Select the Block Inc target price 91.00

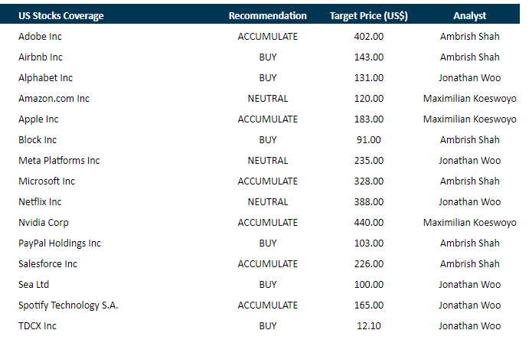click(368, 139)
